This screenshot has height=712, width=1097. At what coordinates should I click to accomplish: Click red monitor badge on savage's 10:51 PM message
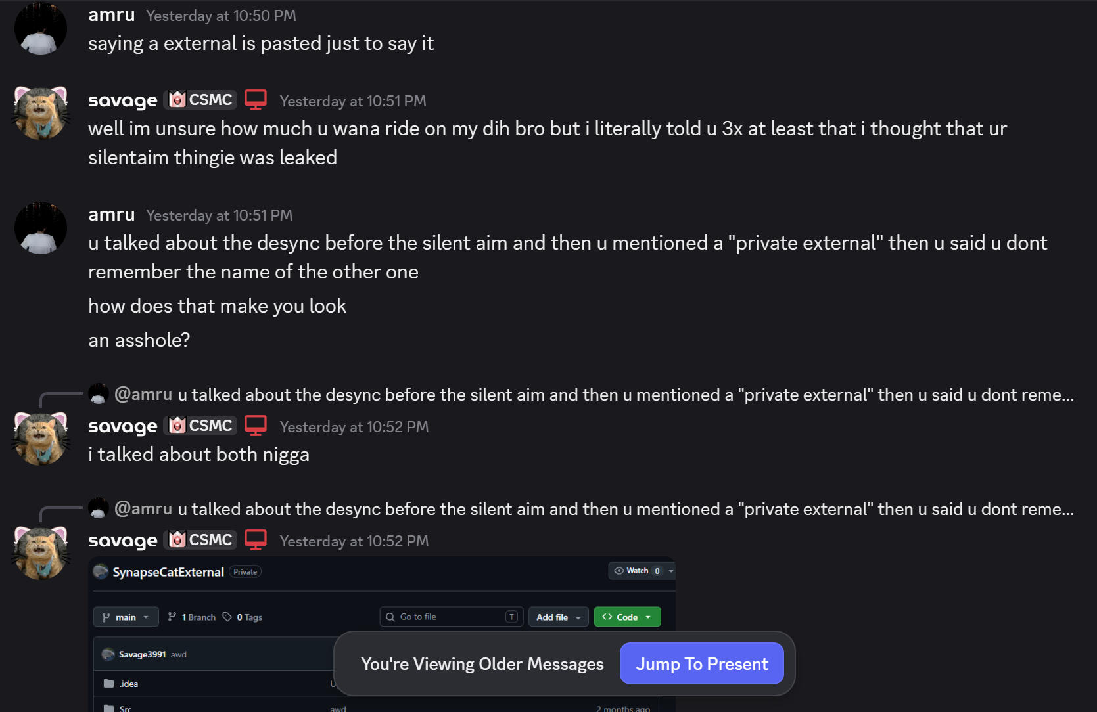point(256,100)
